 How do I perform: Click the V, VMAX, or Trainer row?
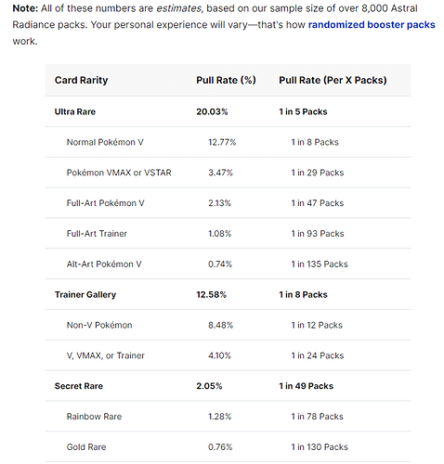click(228, 355)
